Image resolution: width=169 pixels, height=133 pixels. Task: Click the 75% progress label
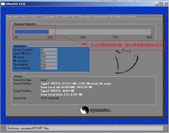pos(116,37)
